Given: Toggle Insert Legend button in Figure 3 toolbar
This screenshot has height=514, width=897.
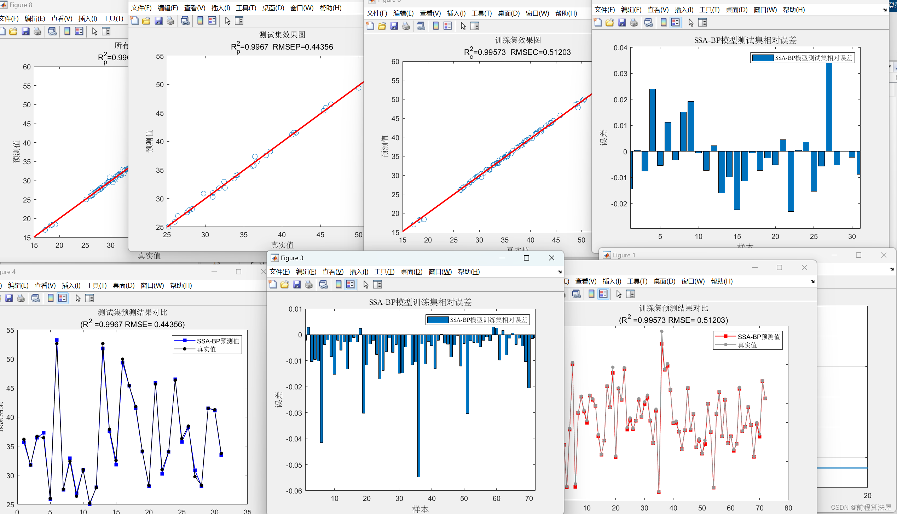Looking at the screenshot, I should [x=351, y=284].
